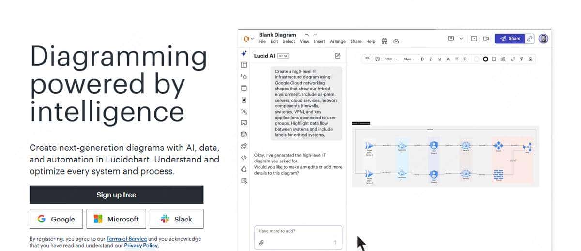This screenshot has height=251, width=581.
Task: Open the Inter font family dropdown
Action: (x=391, y=59)
